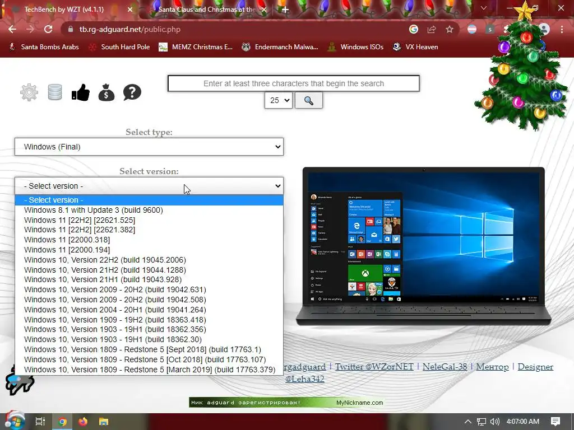Click the share page icon in address bar
The width and height of the screenshot is (574, 430).
coord(432,29)
